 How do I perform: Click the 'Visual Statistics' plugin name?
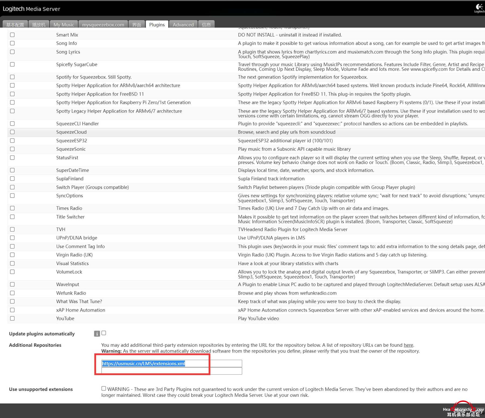click(x=72, y=263)
